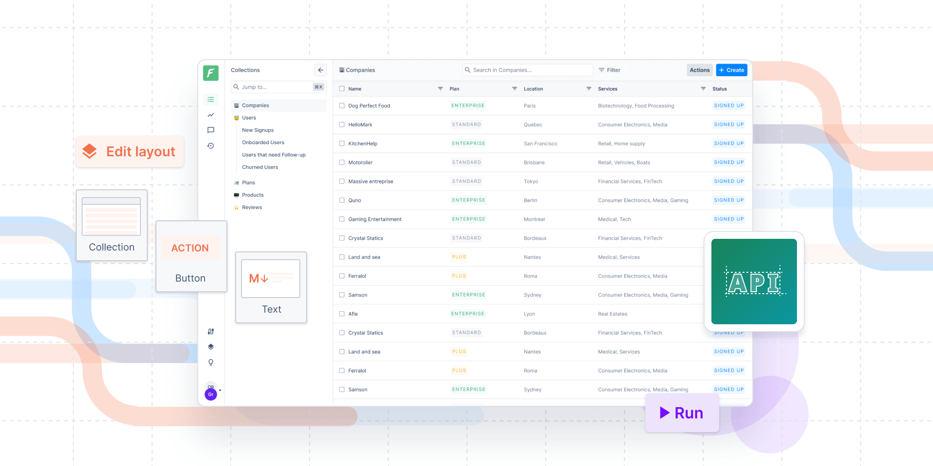Check the Quno row checkbox
The width and height of the screenshot is (933, 466).
[342, 200]
